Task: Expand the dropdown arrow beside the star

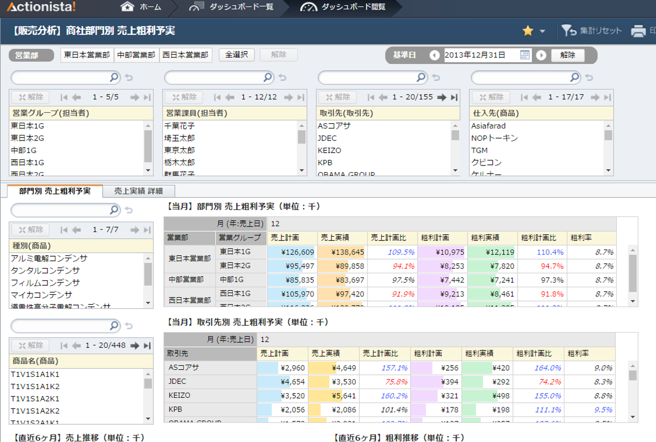Action: (x=542, y=32)
